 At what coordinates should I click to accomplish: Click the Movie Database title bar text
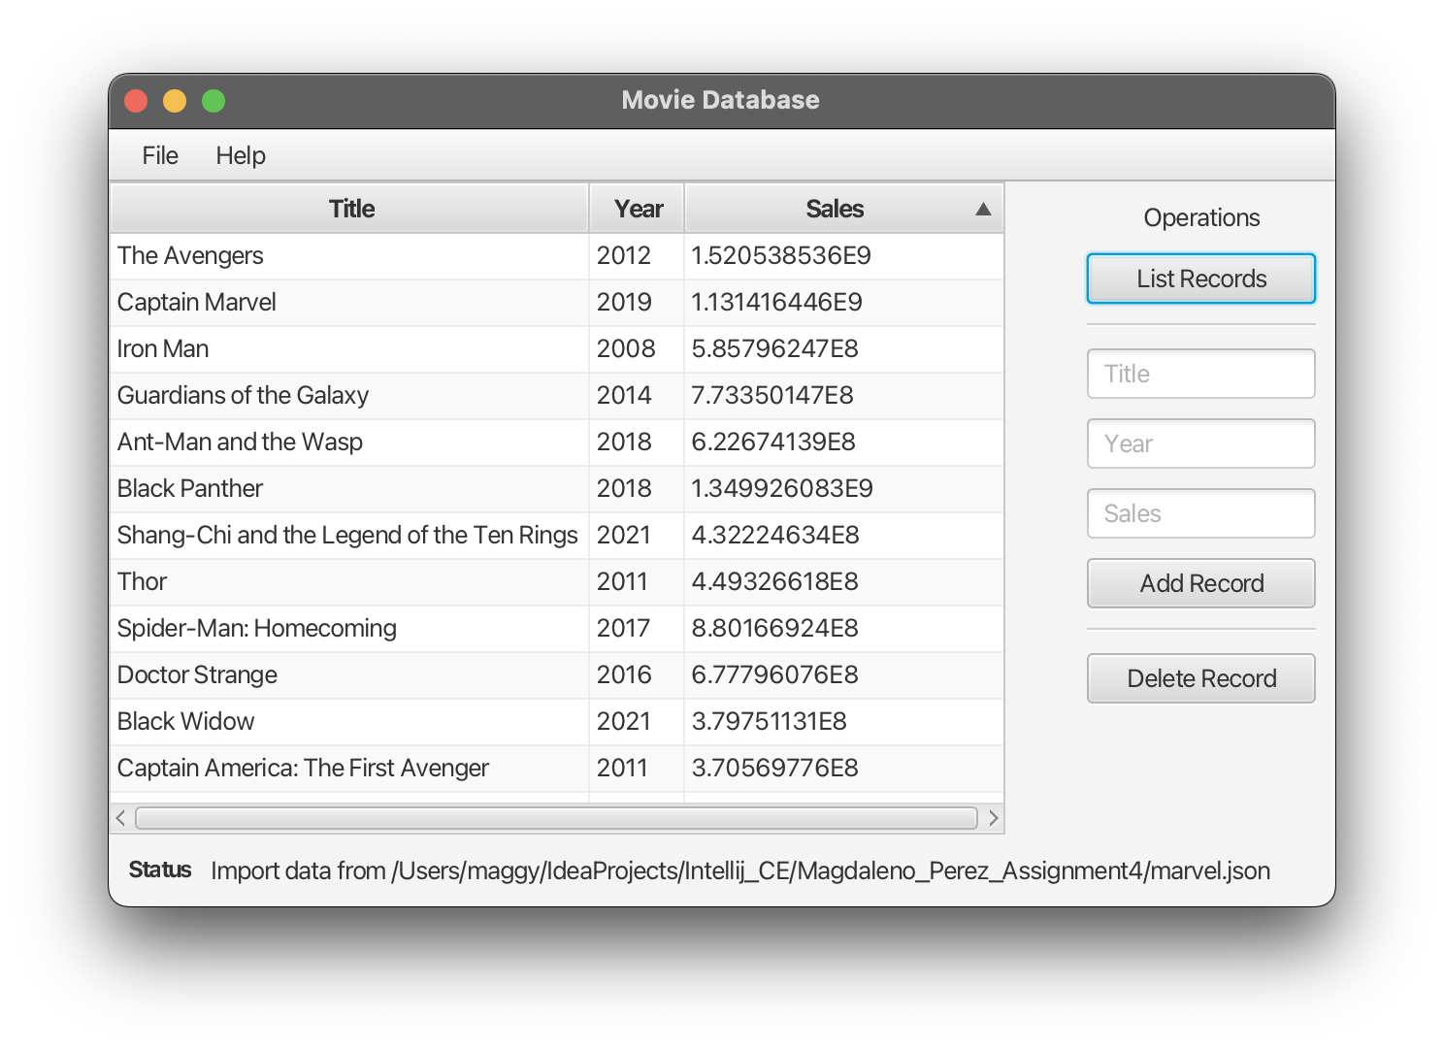(720, 100)
